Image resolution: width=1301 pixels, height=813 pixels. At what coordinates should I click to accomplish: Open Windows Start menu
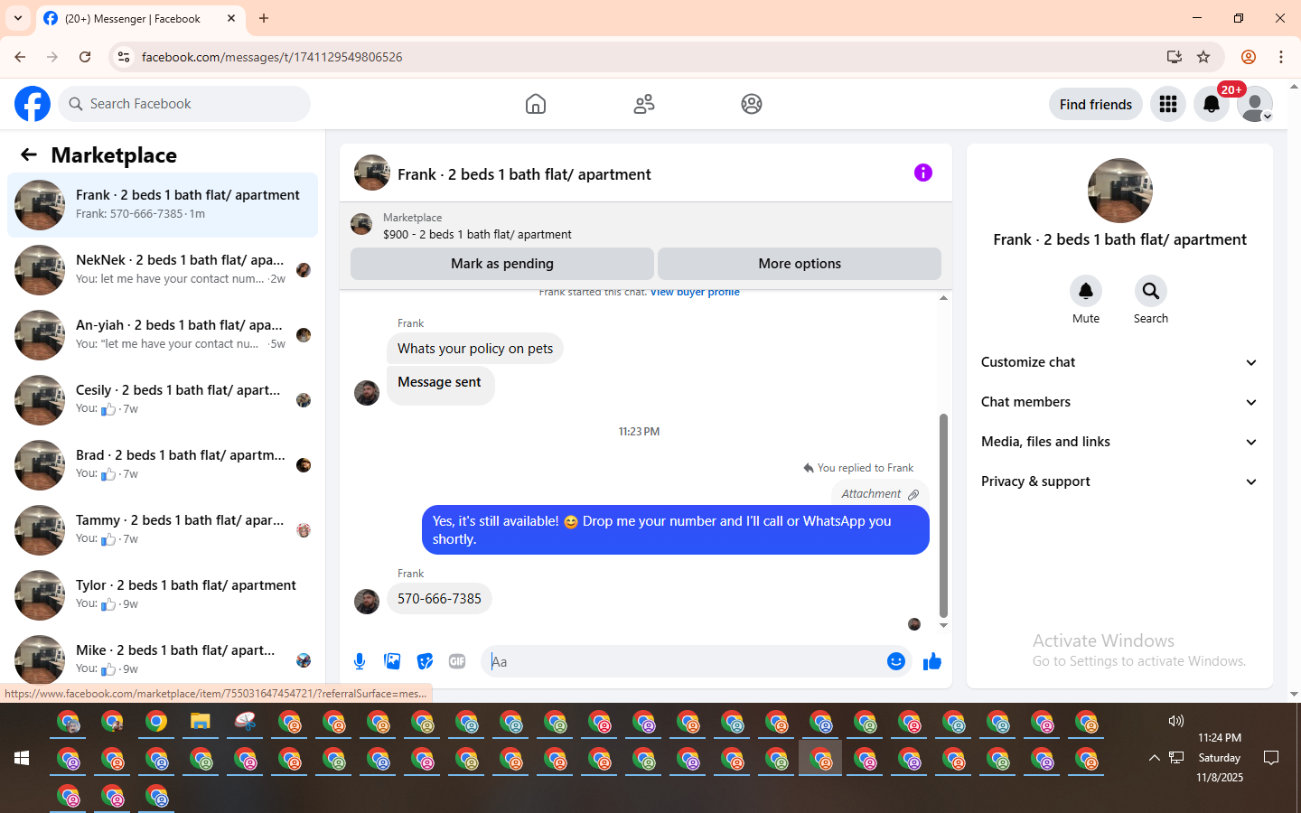[x=22, y=758]
